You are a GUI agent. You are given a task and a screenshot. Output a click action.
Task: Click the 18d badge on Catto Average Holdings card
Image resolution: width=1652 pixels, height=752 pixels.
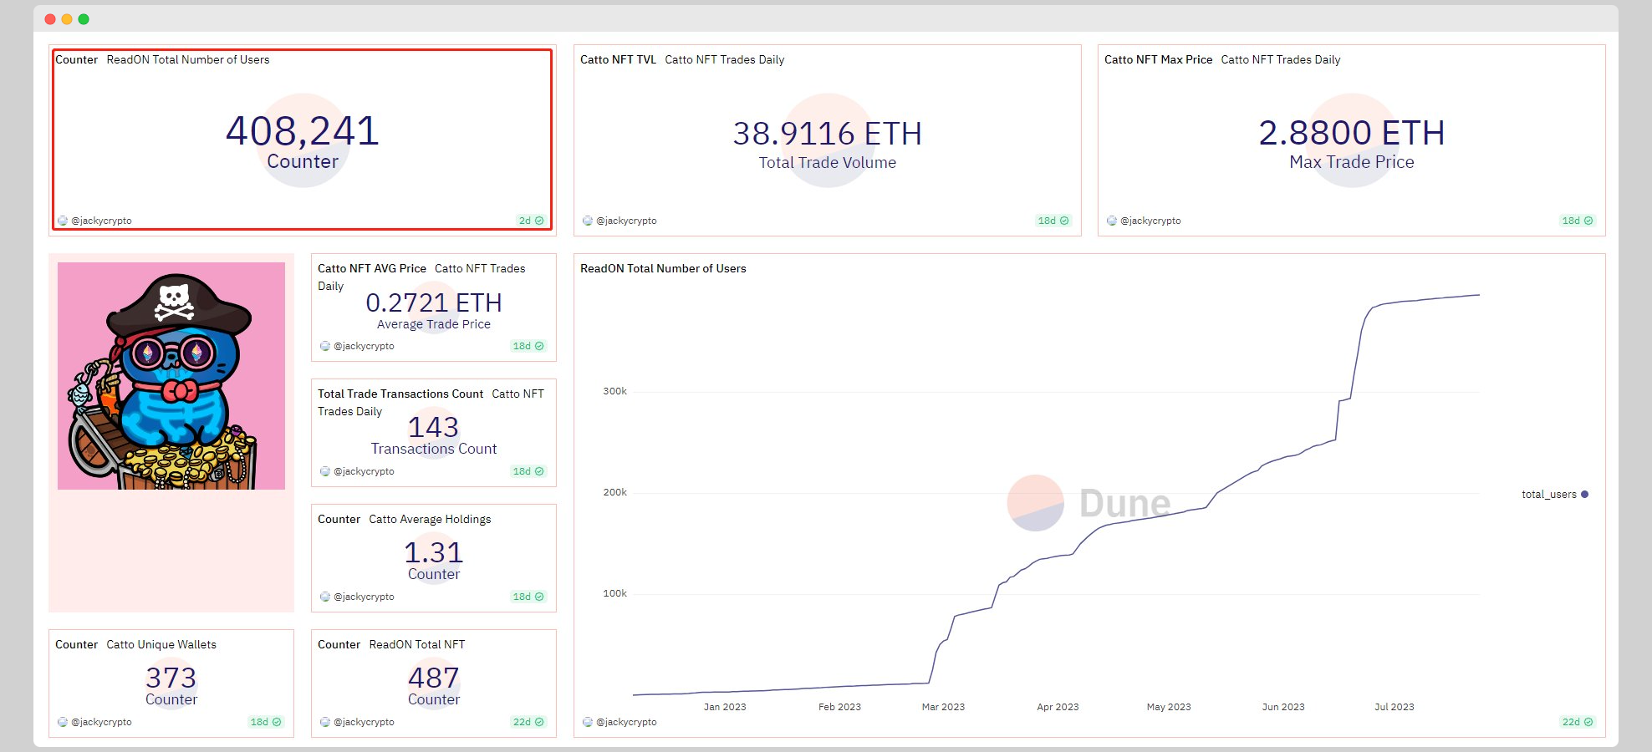tap(528, 597)
